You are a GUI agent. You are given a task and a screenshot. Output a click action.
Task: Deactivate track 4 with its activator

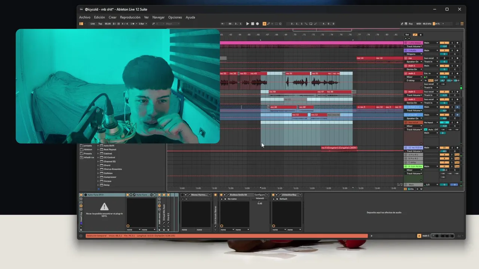pos(444,66)
